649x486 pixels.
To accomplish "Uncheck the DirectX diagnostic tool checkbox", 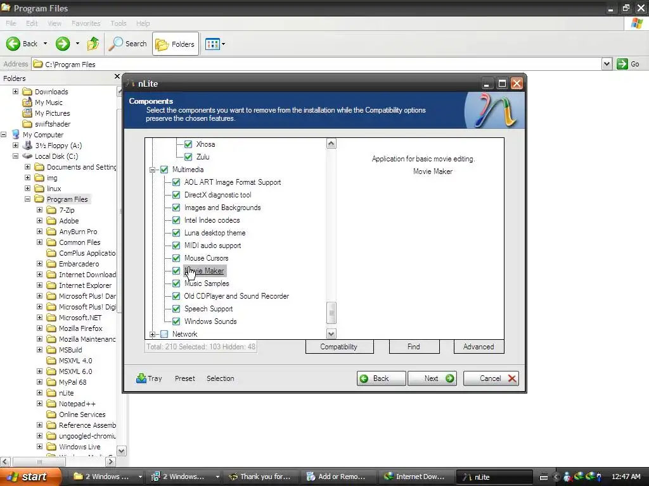I will 176,195.
